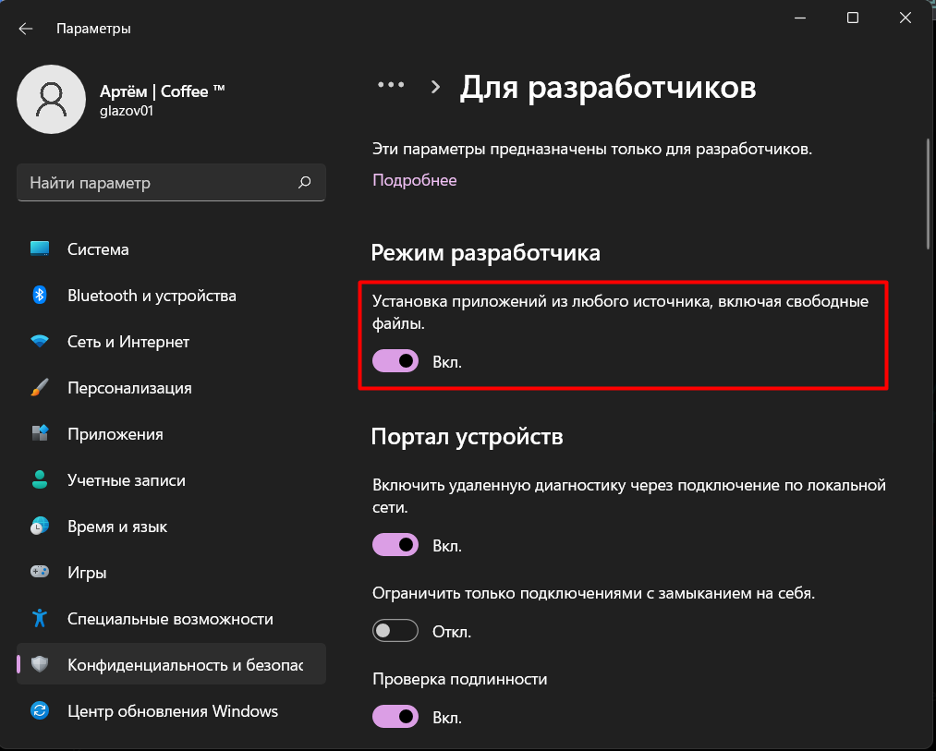Click the Подробнее link
The image size is (936, 751).
click(414, 179)
